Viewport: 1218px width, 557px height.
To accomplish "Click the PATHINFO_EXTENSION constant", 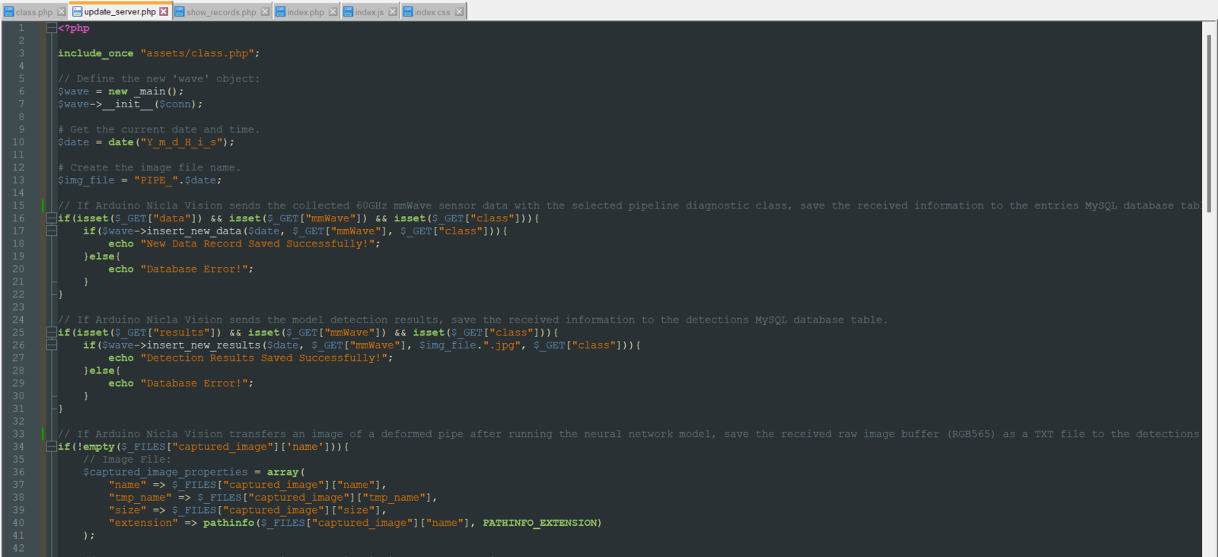I will tap(540, 523).
